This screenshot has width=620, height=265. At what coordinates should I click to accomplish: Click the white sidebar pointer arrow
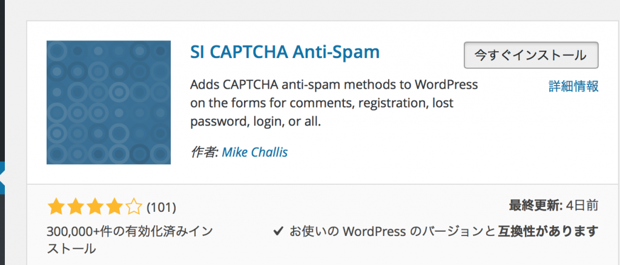[x=2, y=178]
